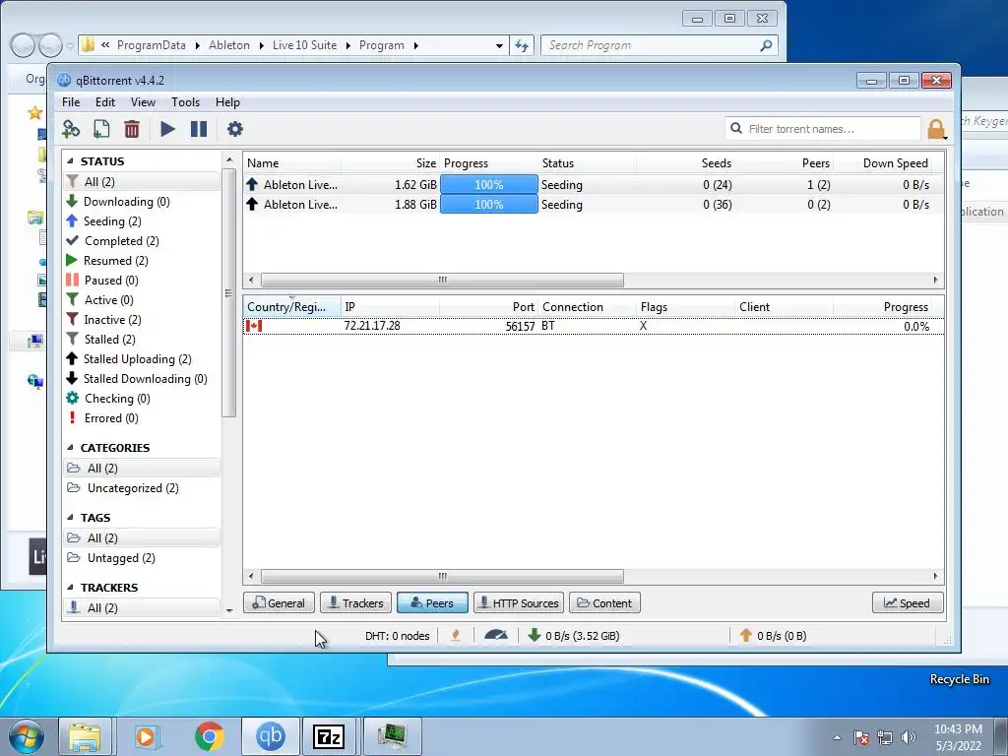
Task: Click the Resume play toolbar icon
Action: click(x=167, y=129)
